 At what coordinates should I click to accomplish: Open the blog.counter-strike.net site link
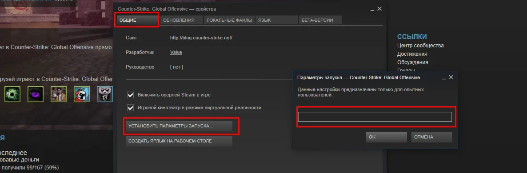click(201, 38)
